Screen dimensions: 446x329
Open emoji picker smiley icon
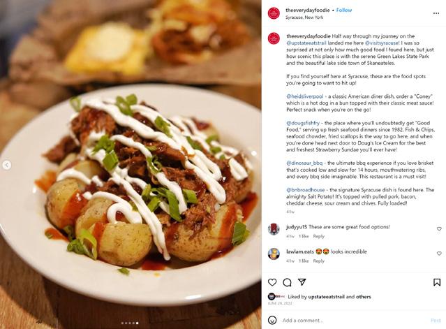272,320
